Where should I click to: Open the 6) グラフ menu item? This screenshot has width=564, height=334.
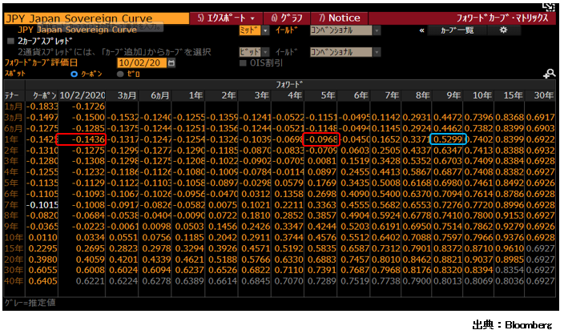[287, 18]
